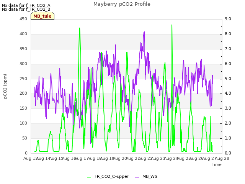Image resolution: width=245 pixels, height=184 pixels.
Task: Click the 0.0 right axis tick label
Action: tap(228, 153)
